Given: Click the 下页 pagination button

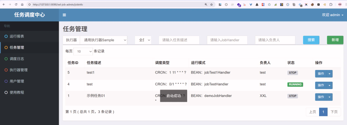Looking at the screenshot, I should 334,112.
